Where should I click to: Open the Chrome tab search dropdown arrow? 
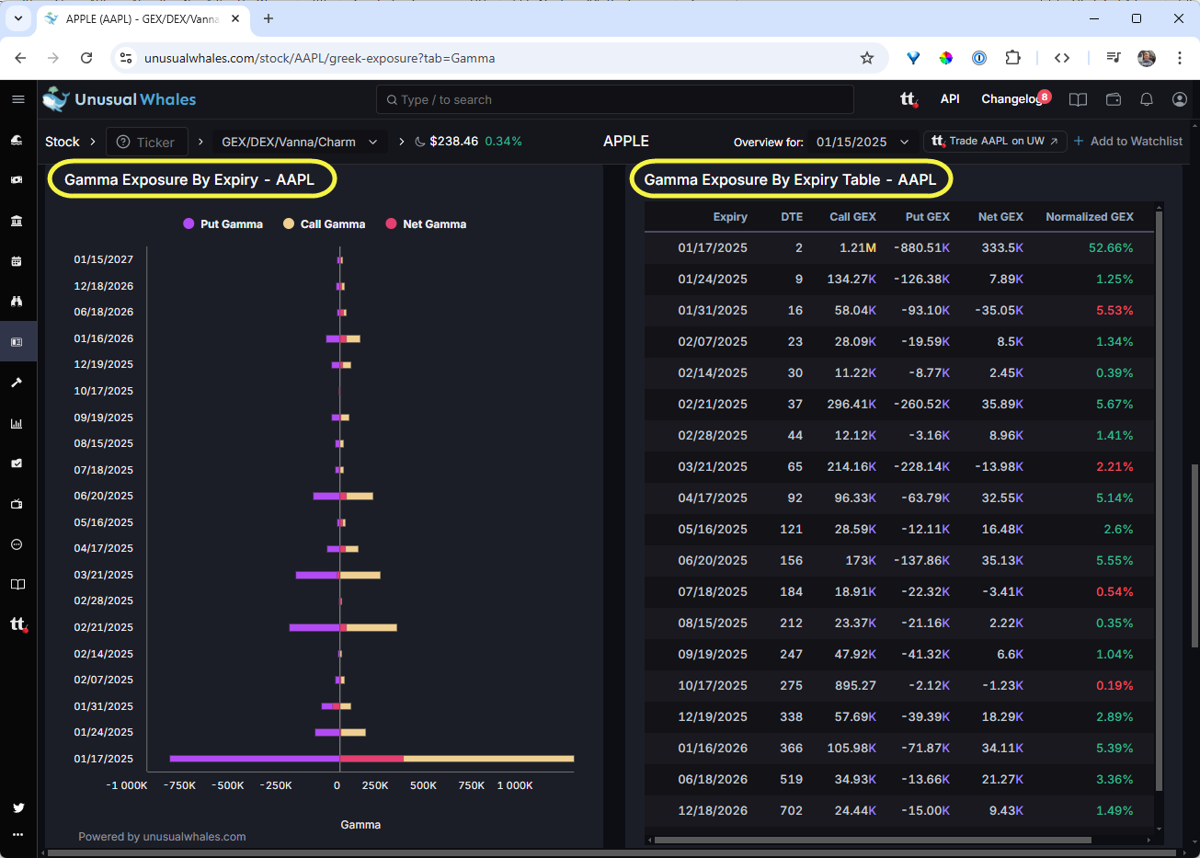coord(17,18)
